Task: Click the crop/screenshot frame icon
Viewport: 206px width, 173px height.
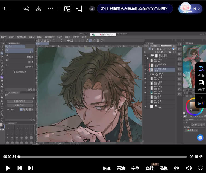Action: tap(79, 9)
